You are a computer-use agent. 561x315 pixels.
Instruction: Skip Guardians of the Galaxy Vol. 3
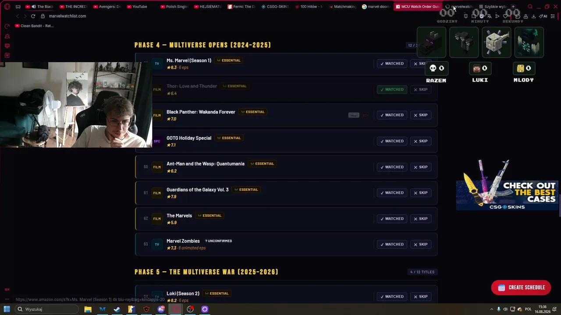coord(421,193)
